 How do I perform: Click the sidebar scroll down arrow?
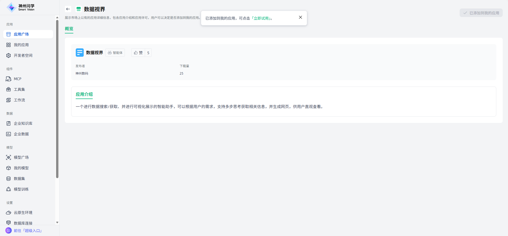click(57, 222)
